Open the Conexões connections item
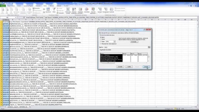199x112 pixels. (36, 8)
